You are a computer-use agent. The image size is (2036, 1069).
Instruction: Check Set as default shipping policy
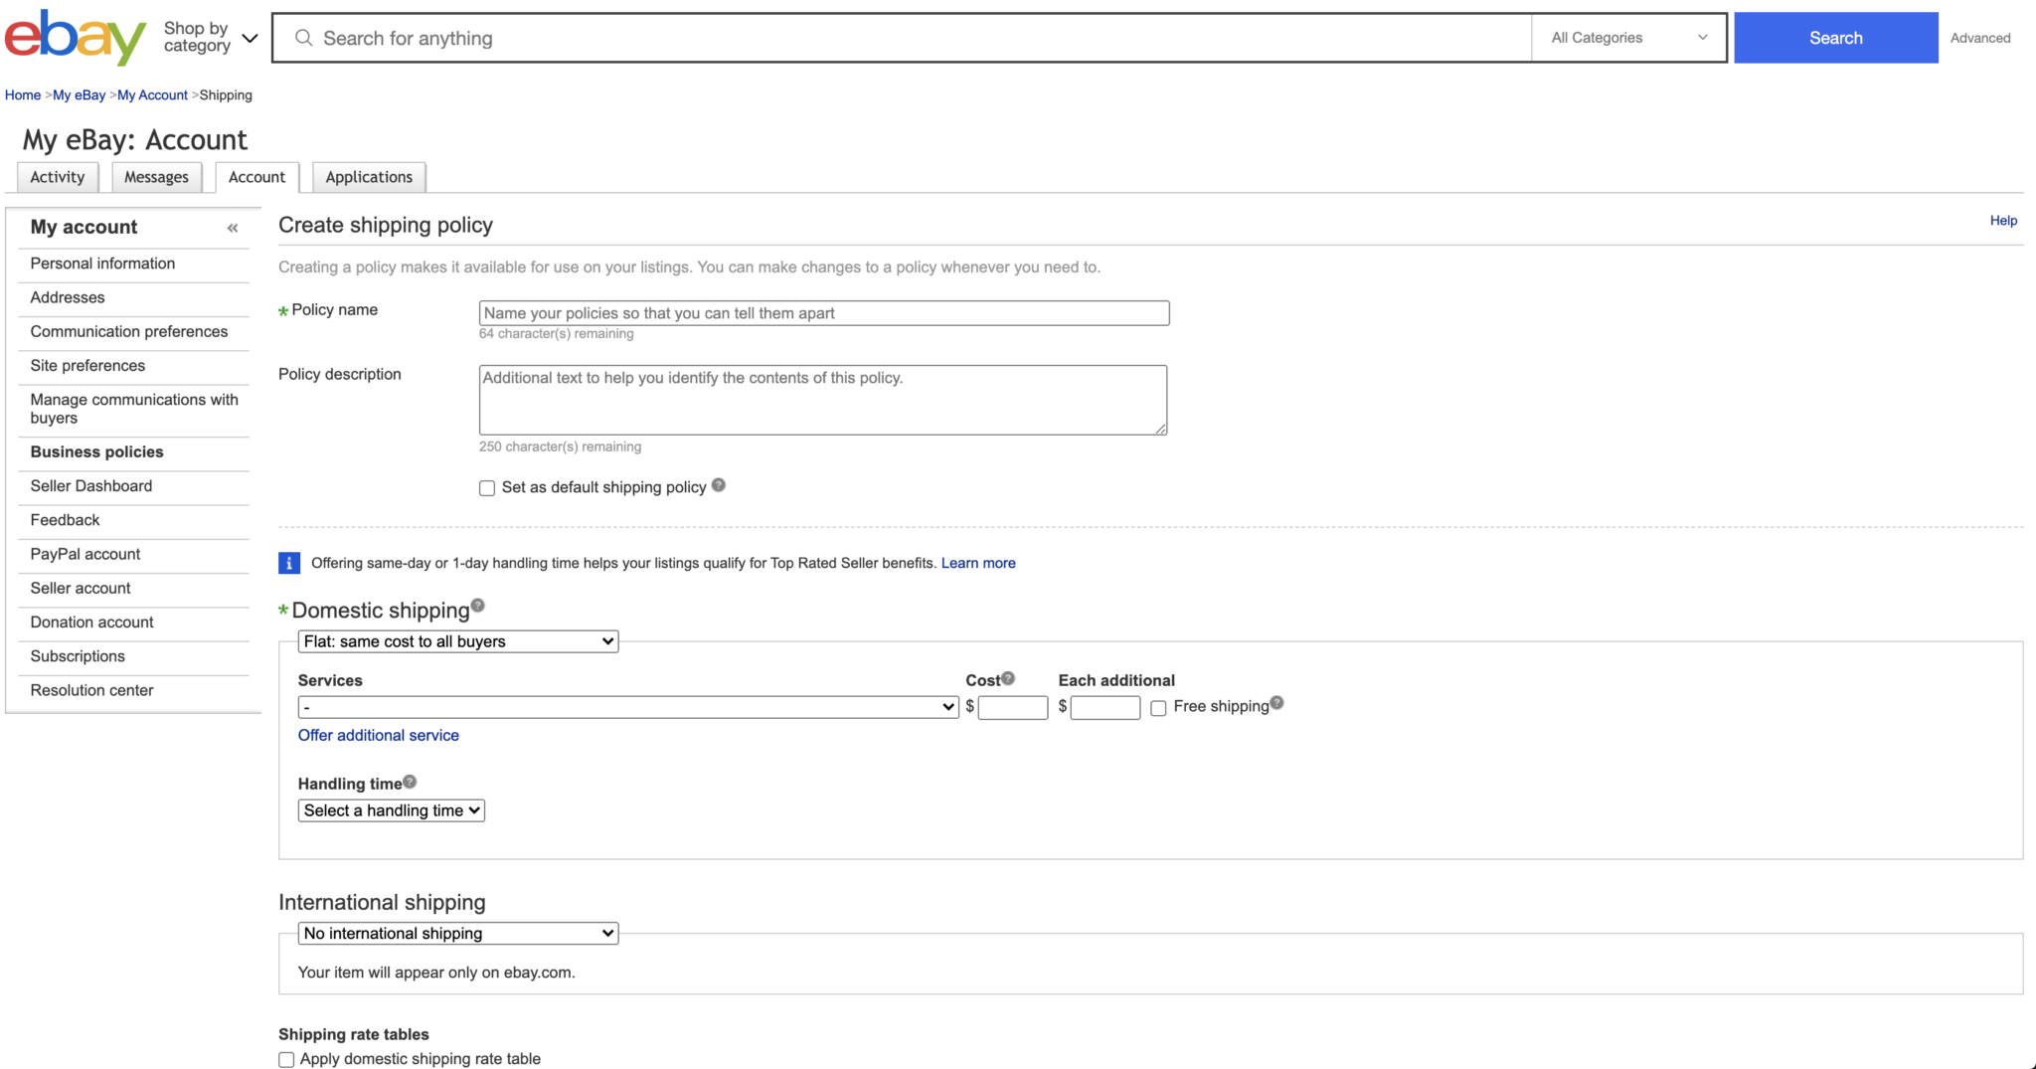[x=487, y=488]
